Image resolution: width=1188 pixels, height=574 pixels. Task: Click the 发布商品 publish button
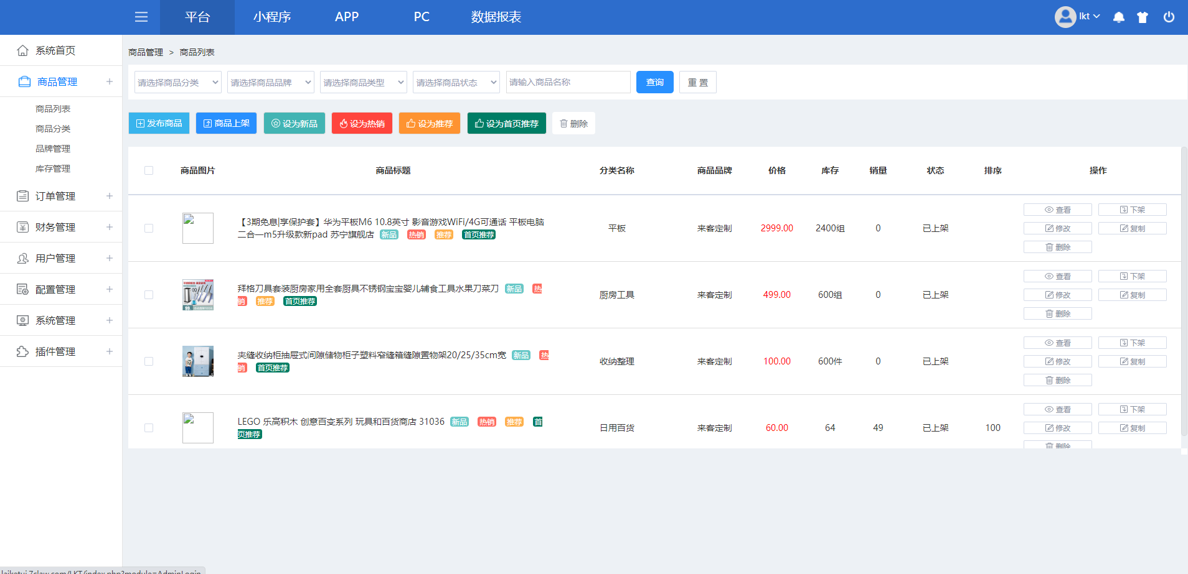coord(159,123)
